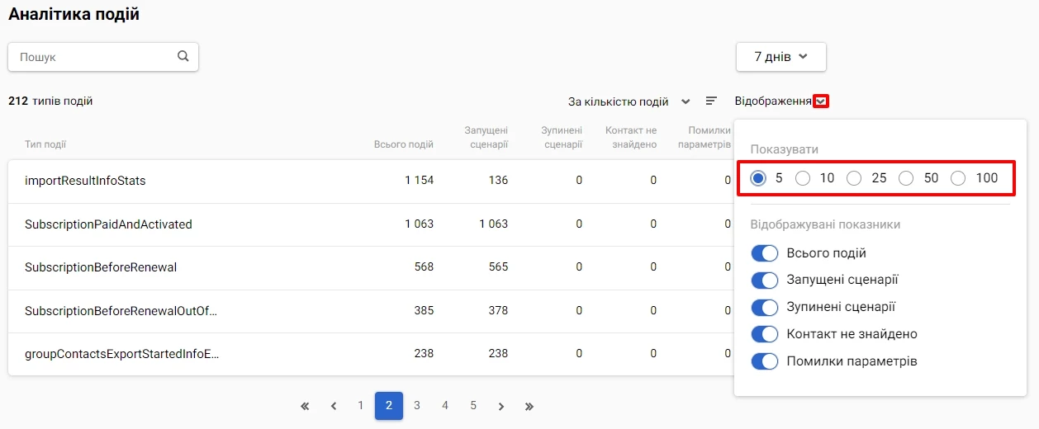Click the sort order lines icon

[711, 101]
